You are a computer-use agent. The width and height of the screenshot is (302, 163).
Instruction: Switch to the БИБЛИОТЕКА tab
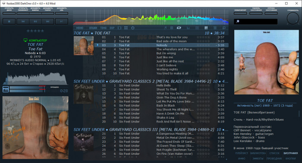click(x=258, y=153)
